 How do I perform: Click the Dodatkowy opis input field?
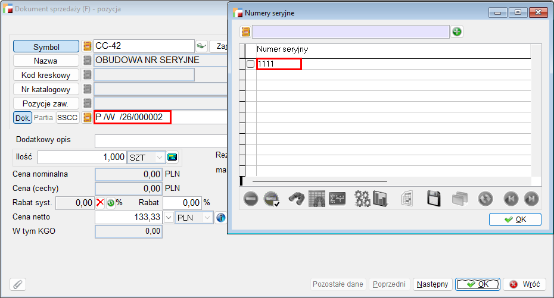tap(161, 140)
